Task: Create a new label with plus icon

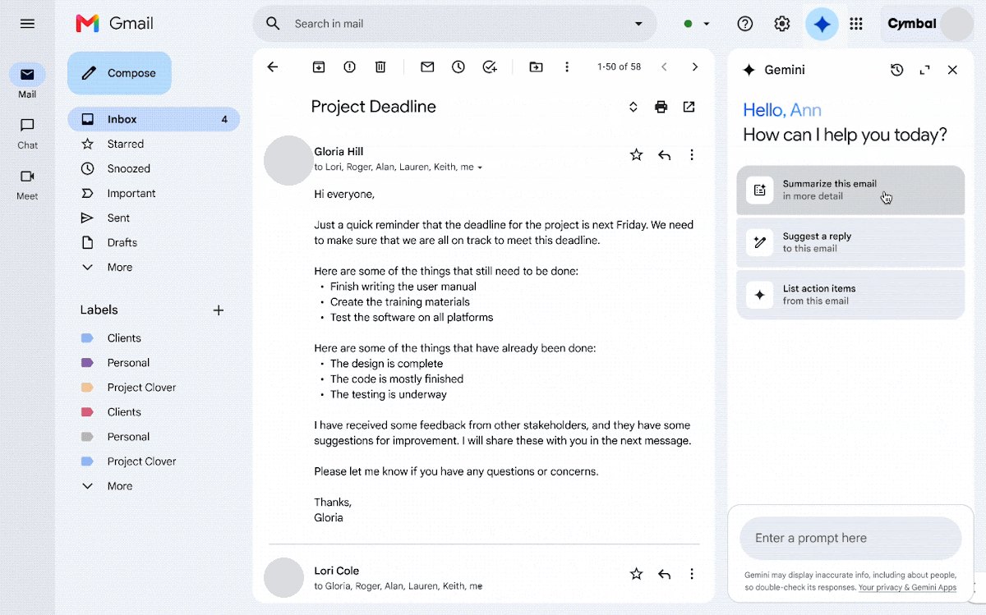Action: click(219, 310)
